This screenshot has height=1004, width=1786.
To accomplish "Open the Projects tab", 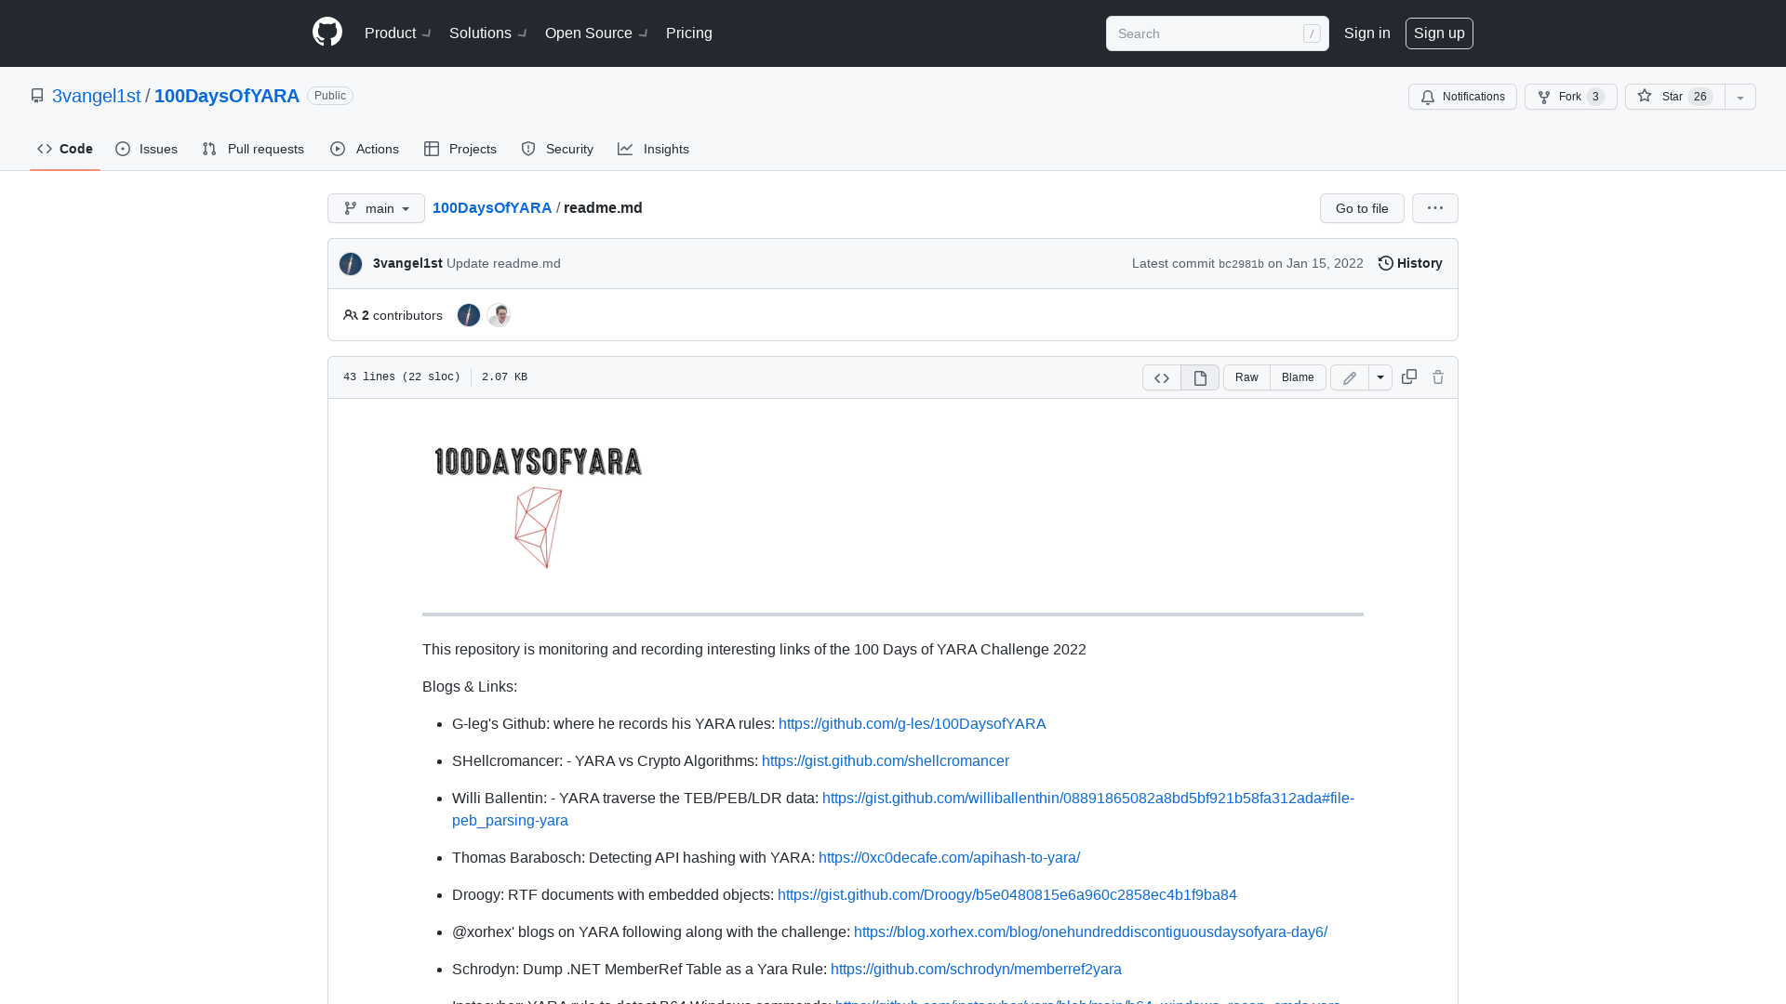I will tap(460, 149).
